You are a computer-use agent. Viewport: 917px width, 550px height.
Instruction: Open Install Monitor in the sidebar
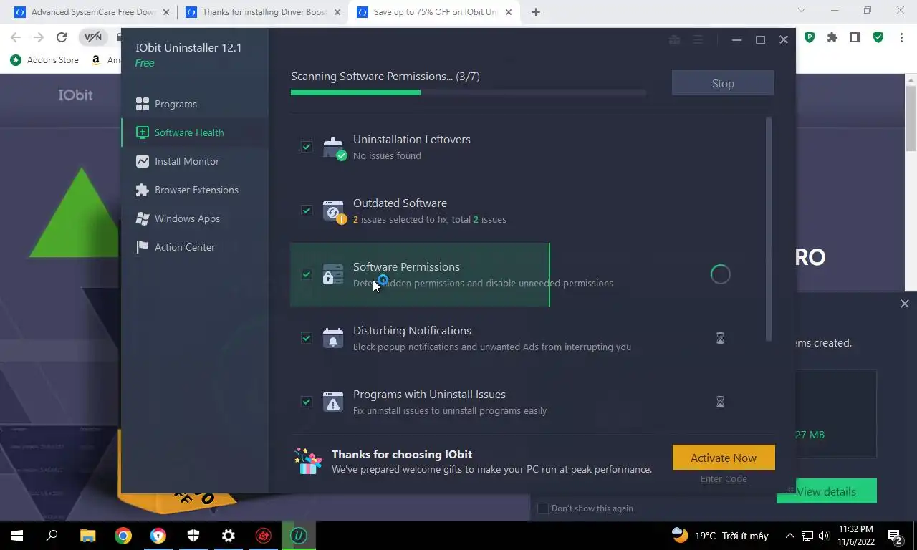(x=195, y=161)
